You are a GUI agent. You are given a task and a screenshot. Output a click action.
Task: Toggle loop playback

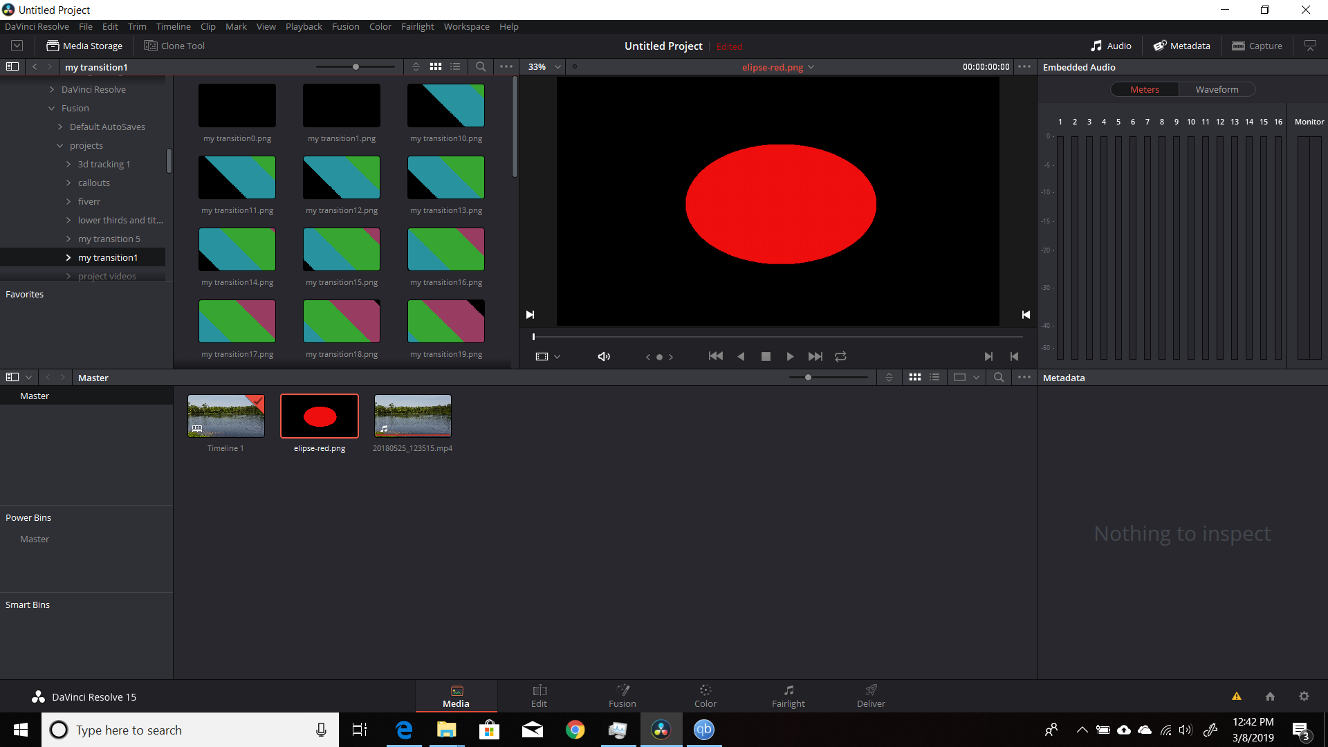coord(840,357)
